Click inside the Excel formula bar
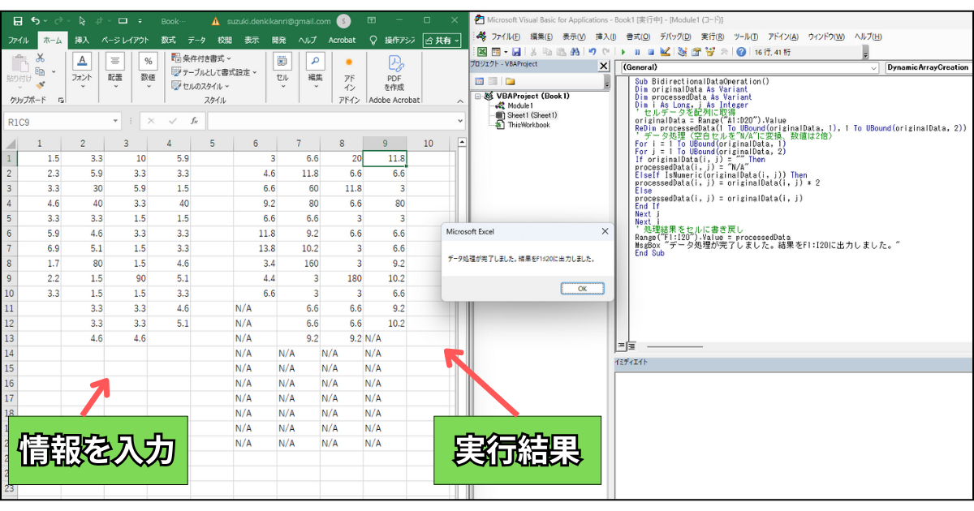 (x=331, y=121)
